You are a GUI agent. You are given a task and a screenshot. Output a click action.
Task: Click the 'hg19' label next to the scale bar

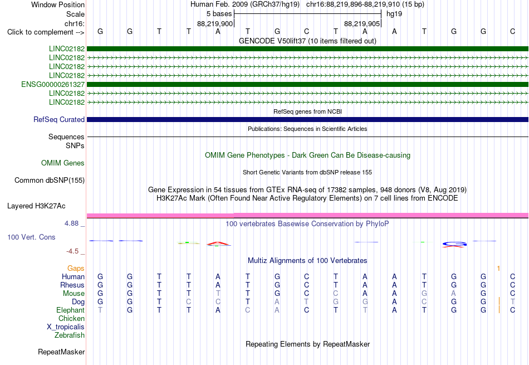(394, 14)
